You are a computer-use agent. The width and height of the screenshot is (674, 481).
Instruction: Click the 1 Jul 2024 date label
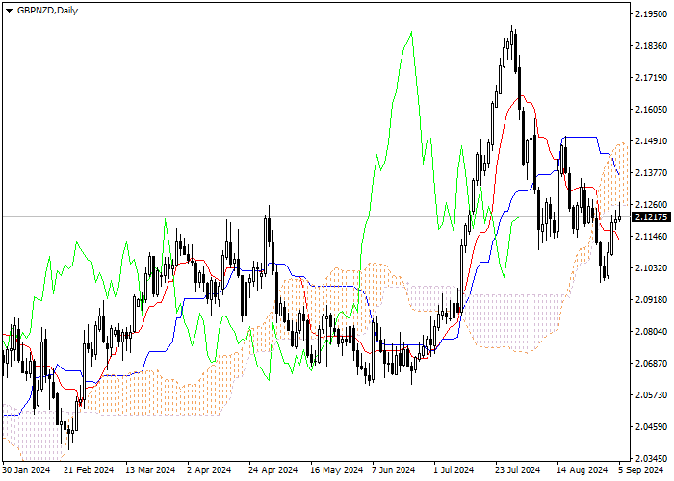(454, 470)
